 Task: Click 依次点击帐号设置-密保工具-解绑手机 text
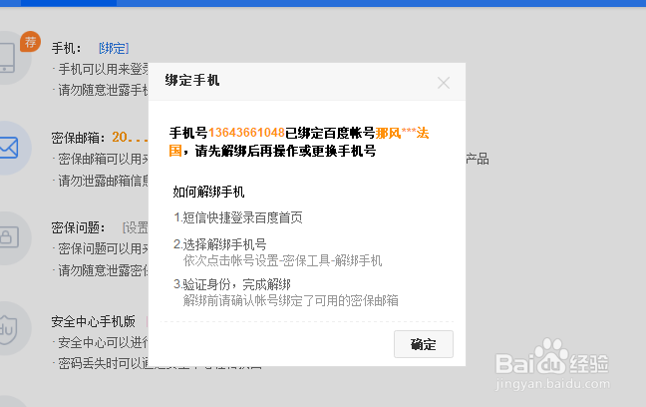[x=283, y=260]
